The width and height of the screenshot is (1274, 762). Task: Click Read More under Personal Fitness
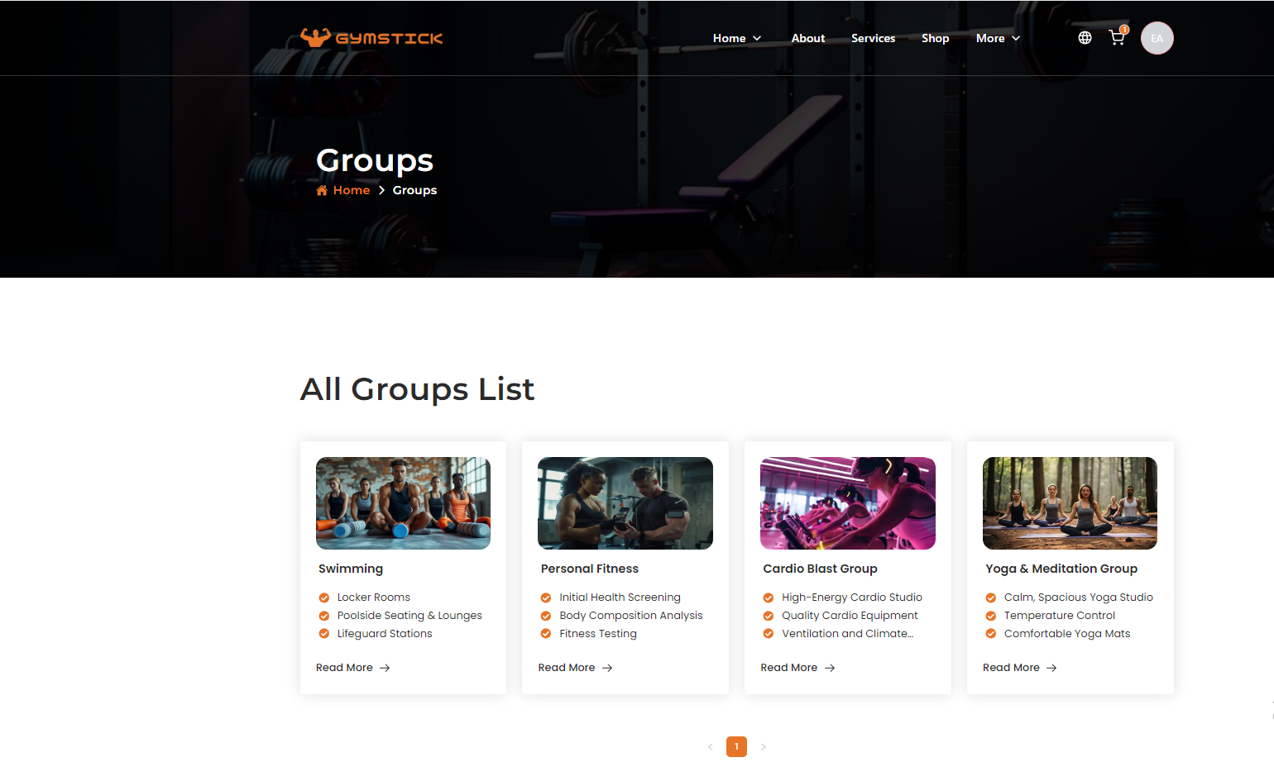point(567,668)
